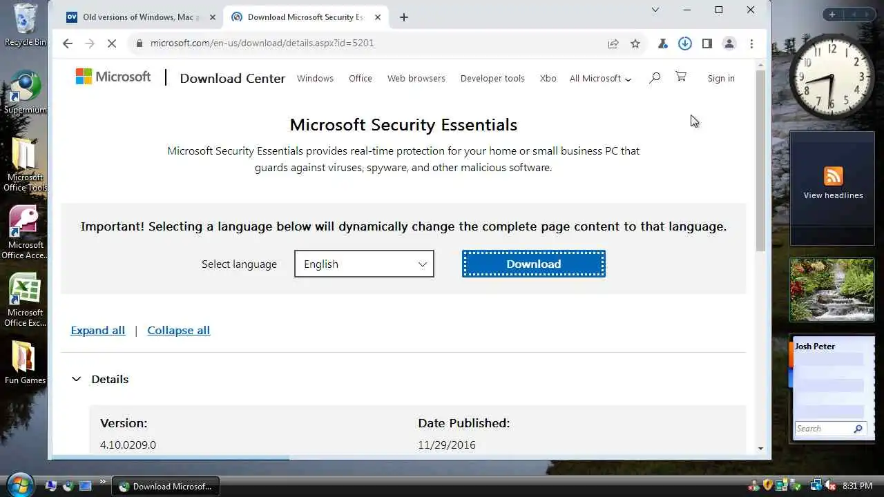Click Collapse all link

(179, 330)
